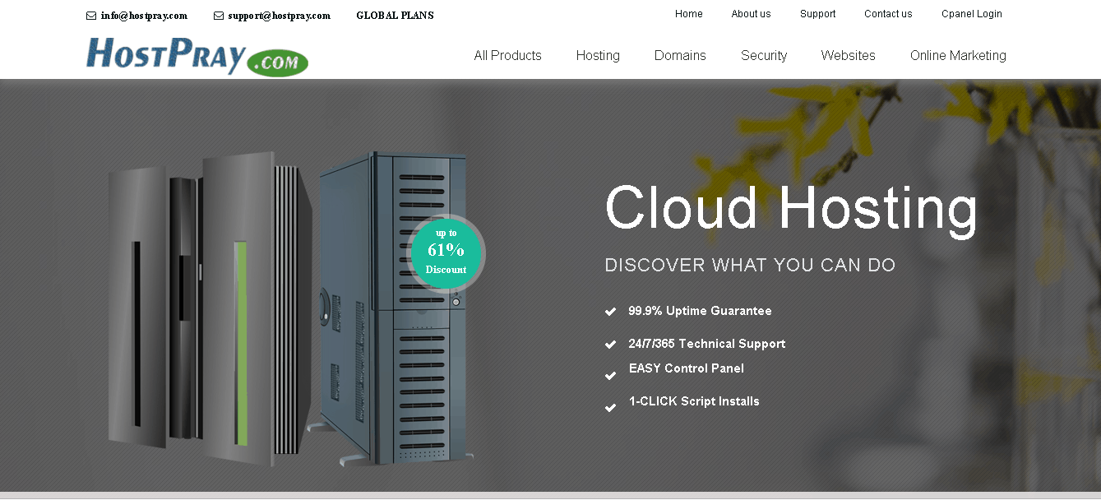
Task: Click the checkmark beside 24/7/365 Technical Support
Action: pos(610,345)
